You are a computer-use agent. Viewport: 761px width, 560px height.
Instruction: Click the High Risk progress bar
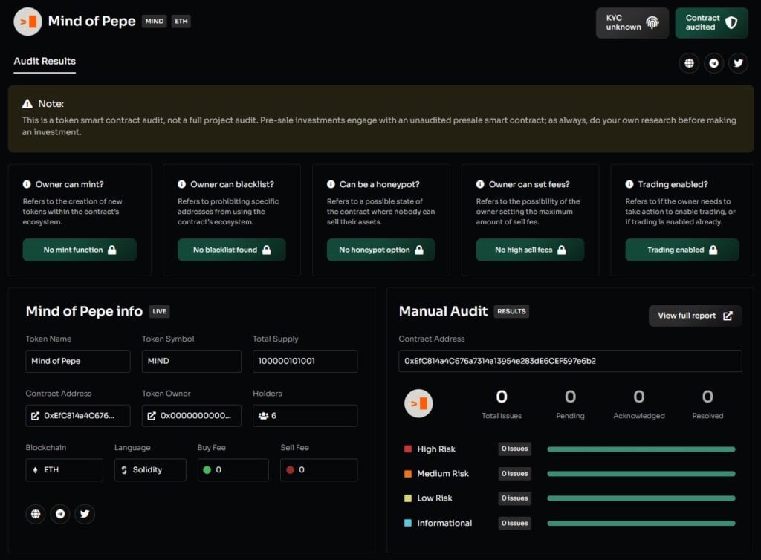tap(641, 449)
